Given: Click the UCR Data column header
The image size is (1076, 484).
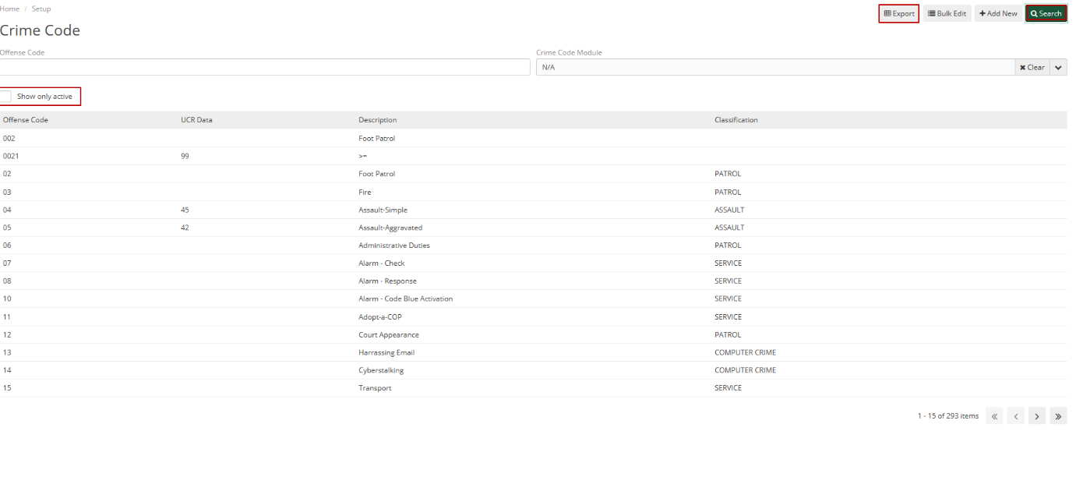Looking at the screenshot, I should point(196,119).
